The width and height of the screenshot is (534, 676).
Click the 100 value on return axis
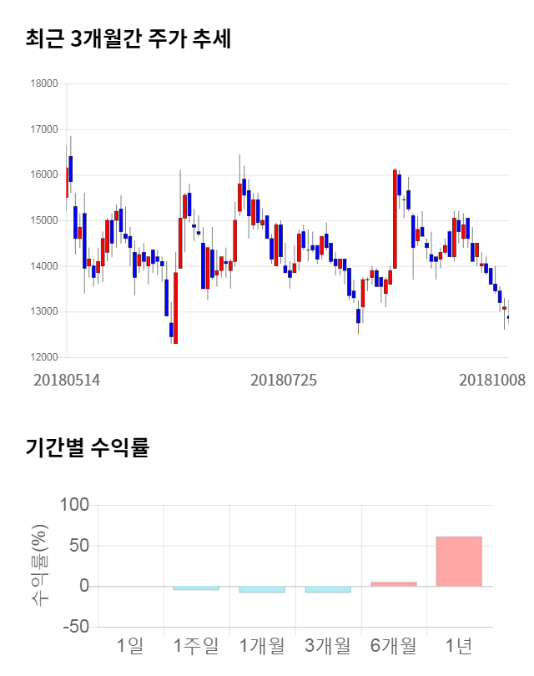click(75, 506)
